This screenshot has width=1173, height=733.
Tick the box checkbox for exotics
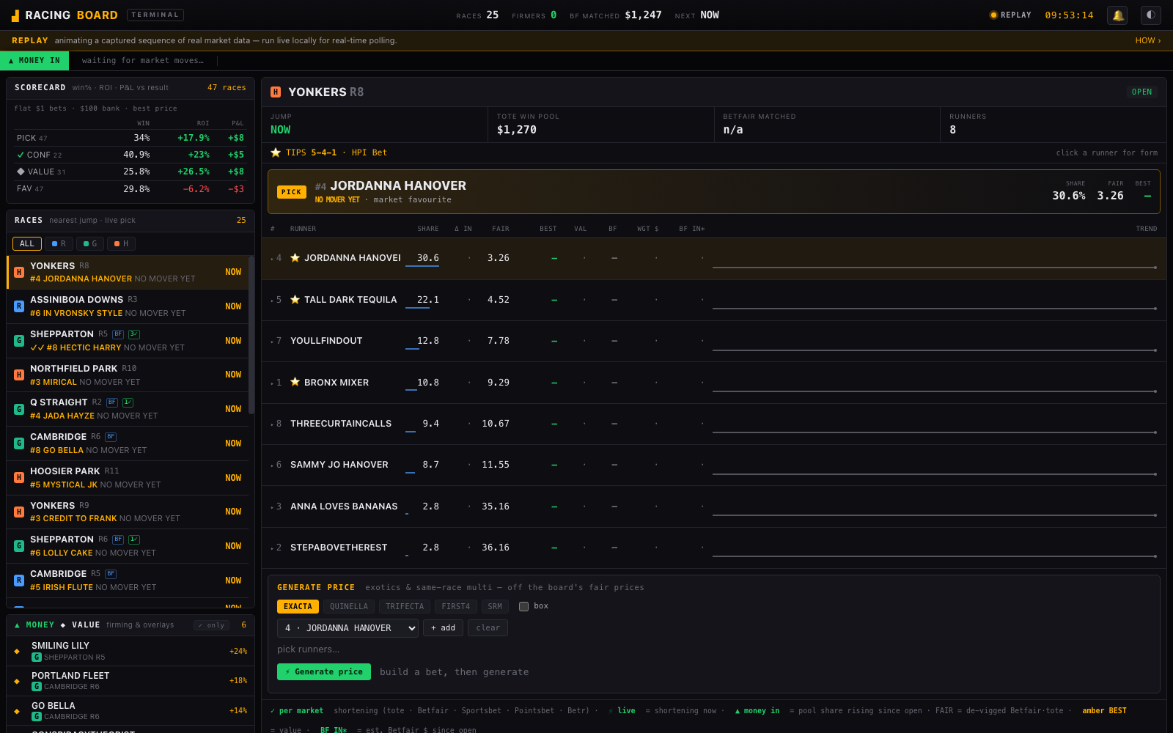pyautogui.click(x=523, y=606)
